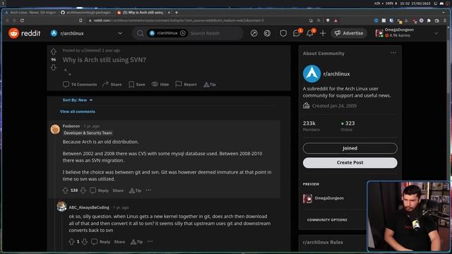Share Foxboron's comment

point(118,190)
